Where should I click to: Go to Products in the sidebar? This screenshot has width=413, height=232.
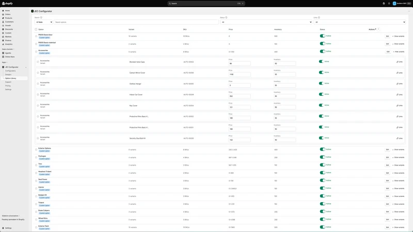[x=8, y=18]
